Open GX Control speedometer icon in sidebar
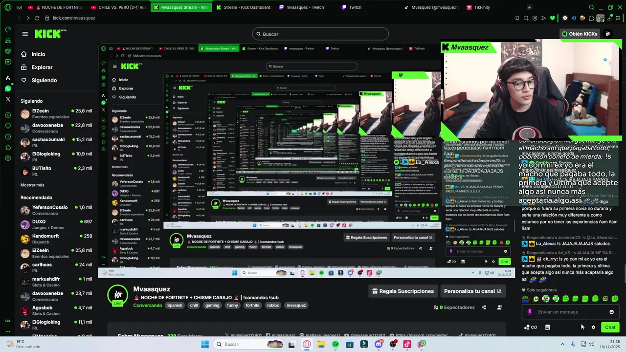 click(8, 29)
